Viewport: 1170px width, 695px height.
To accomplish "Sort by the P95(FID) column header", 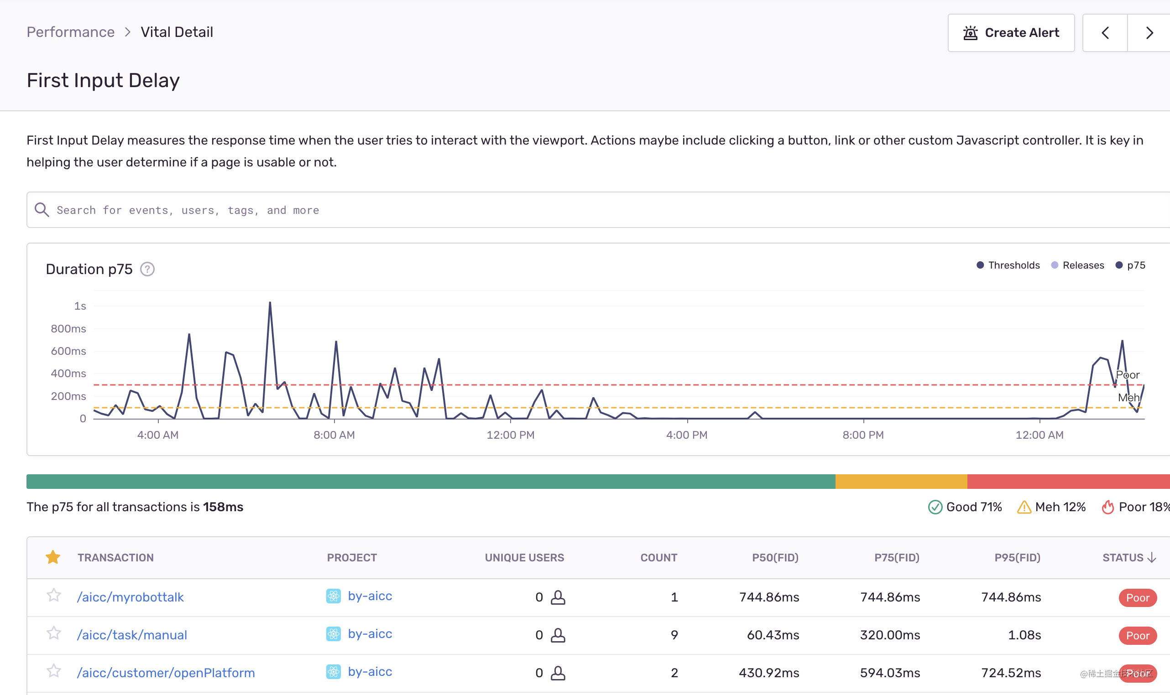I will [1017, 558].
